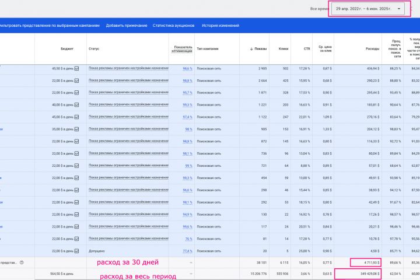420x280 pixels.
Task: Sort by the Статус column header
Action: (x=94, y=49)
